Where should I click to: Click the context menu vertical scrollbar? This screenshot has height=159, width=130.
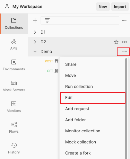point(126,108)
